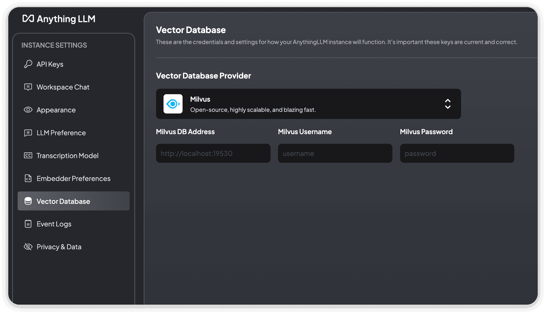Expand provider list with the chevron arrows
This screenshot has width=546, height=314.
[448, 104]
